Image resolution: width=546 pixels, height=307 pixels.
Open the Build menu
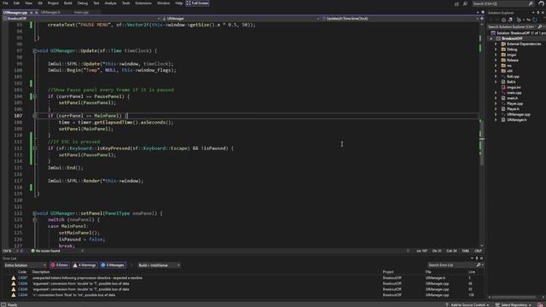click(68, 3)
